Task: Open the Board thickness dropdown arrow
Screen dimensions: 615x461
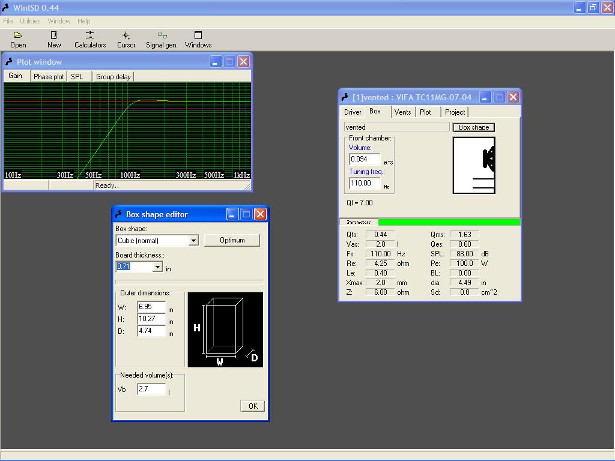Action: pyautogui.click(x=157, y=267)
